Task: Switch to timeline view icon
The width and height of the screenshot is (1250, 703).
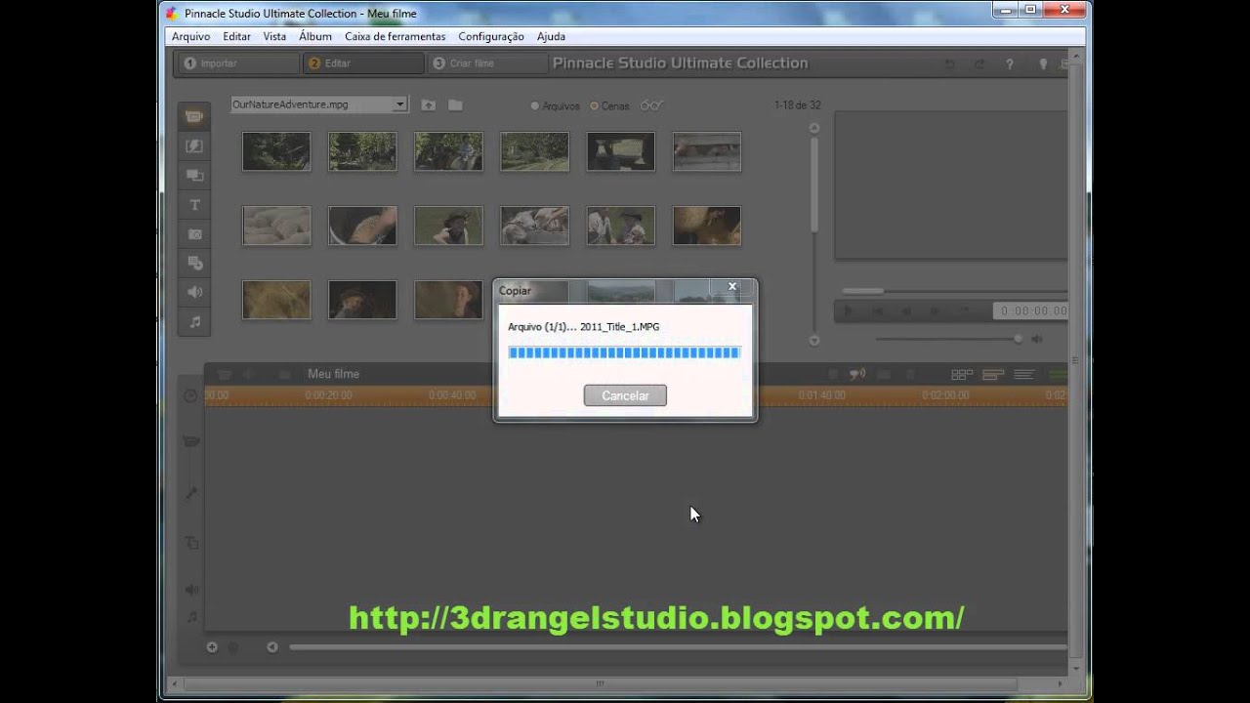Action: pyautogui.click(x=993, y=374)
